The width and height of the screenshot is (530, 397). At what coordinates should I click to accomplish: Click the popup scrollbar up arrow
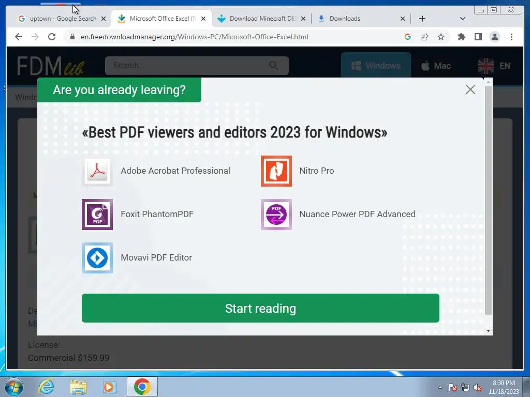[x=488, y=82]
